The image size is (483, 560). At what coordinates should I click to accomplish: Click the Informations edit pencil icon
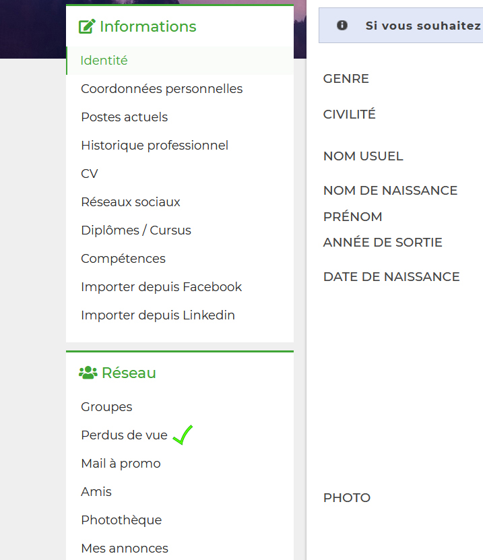[x=87, y=27]
